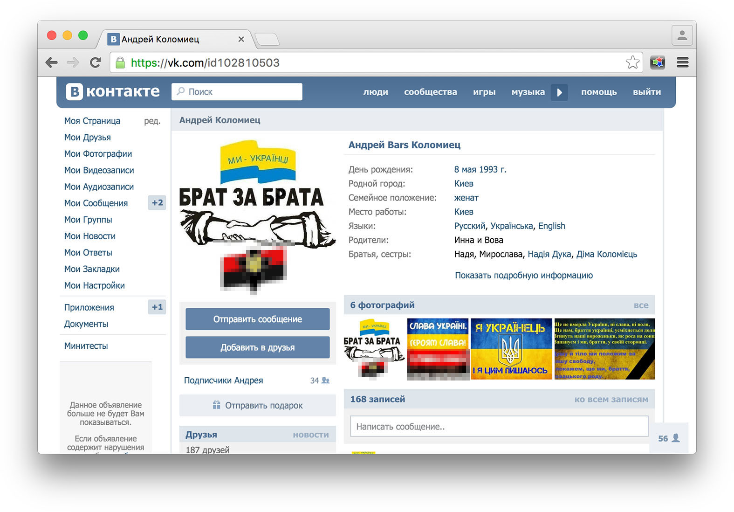Click the browser reload button

[96, 62]
